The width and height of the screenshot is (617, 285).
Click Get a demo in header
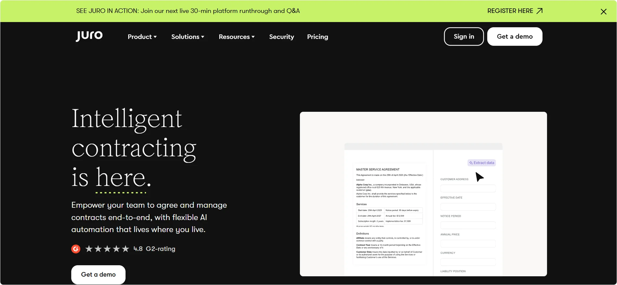coord(515,36)
